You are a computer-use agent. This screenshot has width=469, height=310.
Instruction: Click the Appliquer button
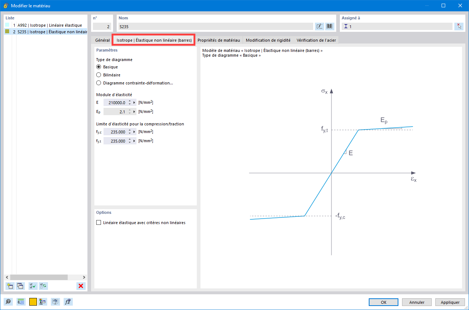[x=450, y=302]
